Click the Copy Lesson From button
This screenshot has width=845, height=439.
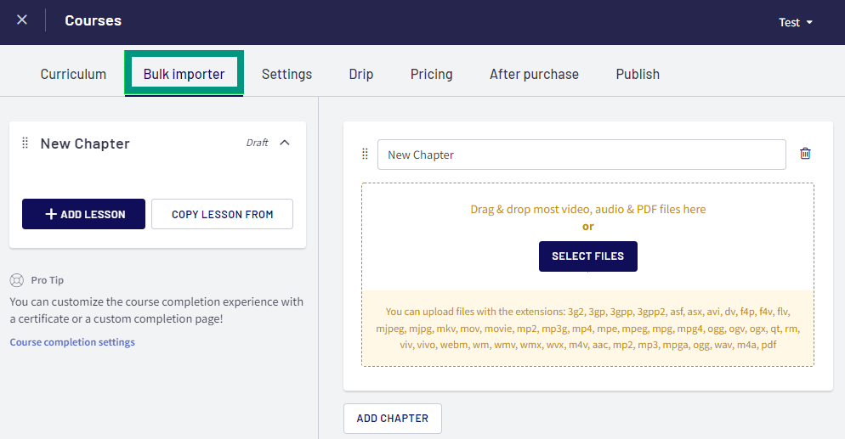pyautogui.click(x=222, y=214)
